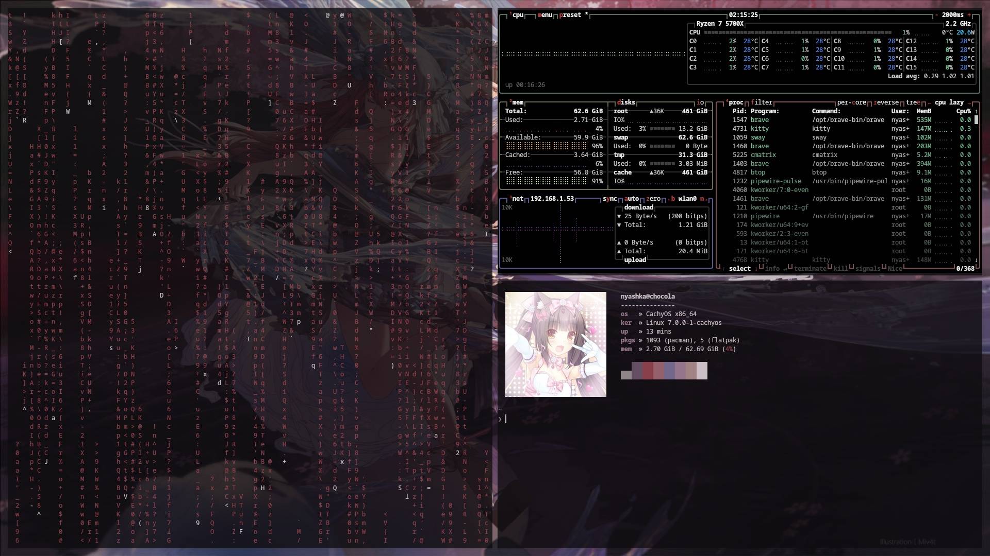The height and width of the screenshot is (556, 990).
Task: Select the pipewire process with PID 1210
Action: click(851, 216)
